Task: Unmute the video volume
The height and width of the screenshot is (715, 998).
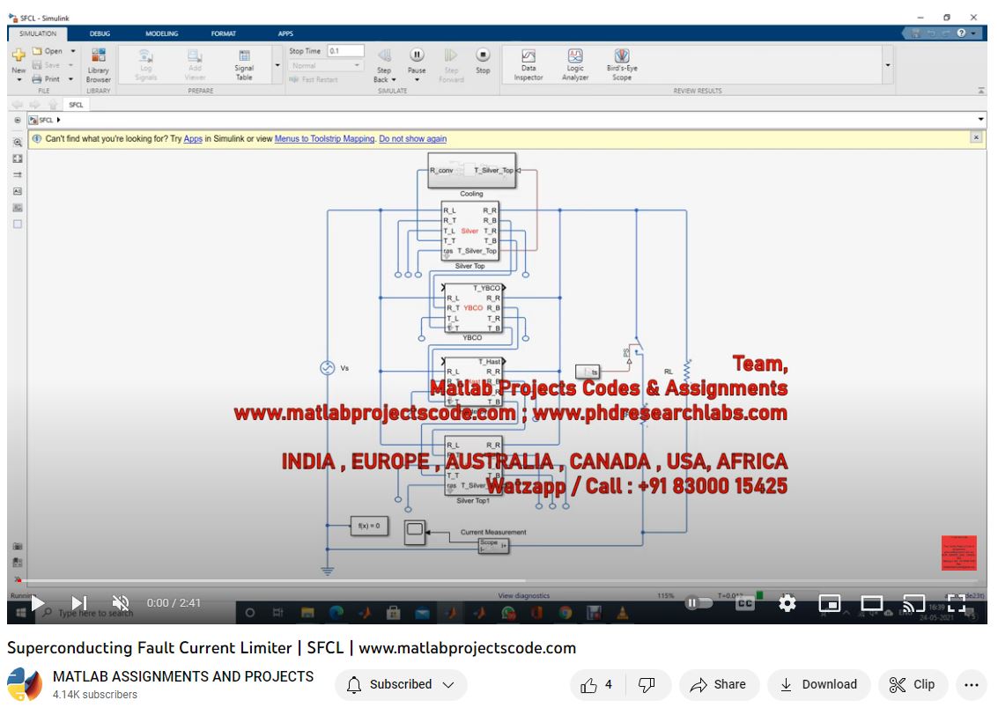Action: tap(122, 603)
